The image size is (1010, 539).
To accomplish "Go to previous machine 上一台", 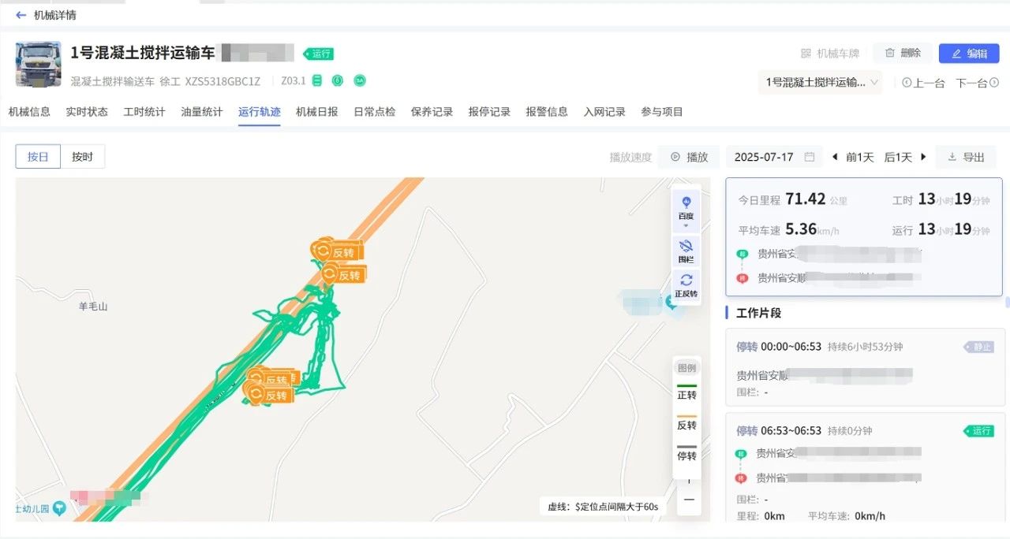I will pos(923,83).
